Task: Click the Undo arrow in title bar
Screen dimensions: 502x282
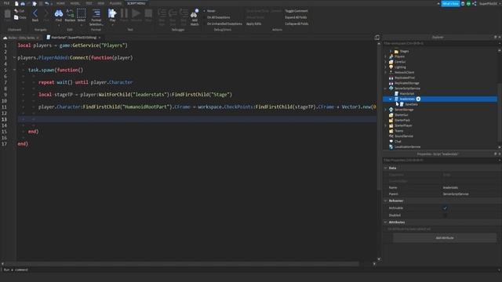Action: pos(47,3)
